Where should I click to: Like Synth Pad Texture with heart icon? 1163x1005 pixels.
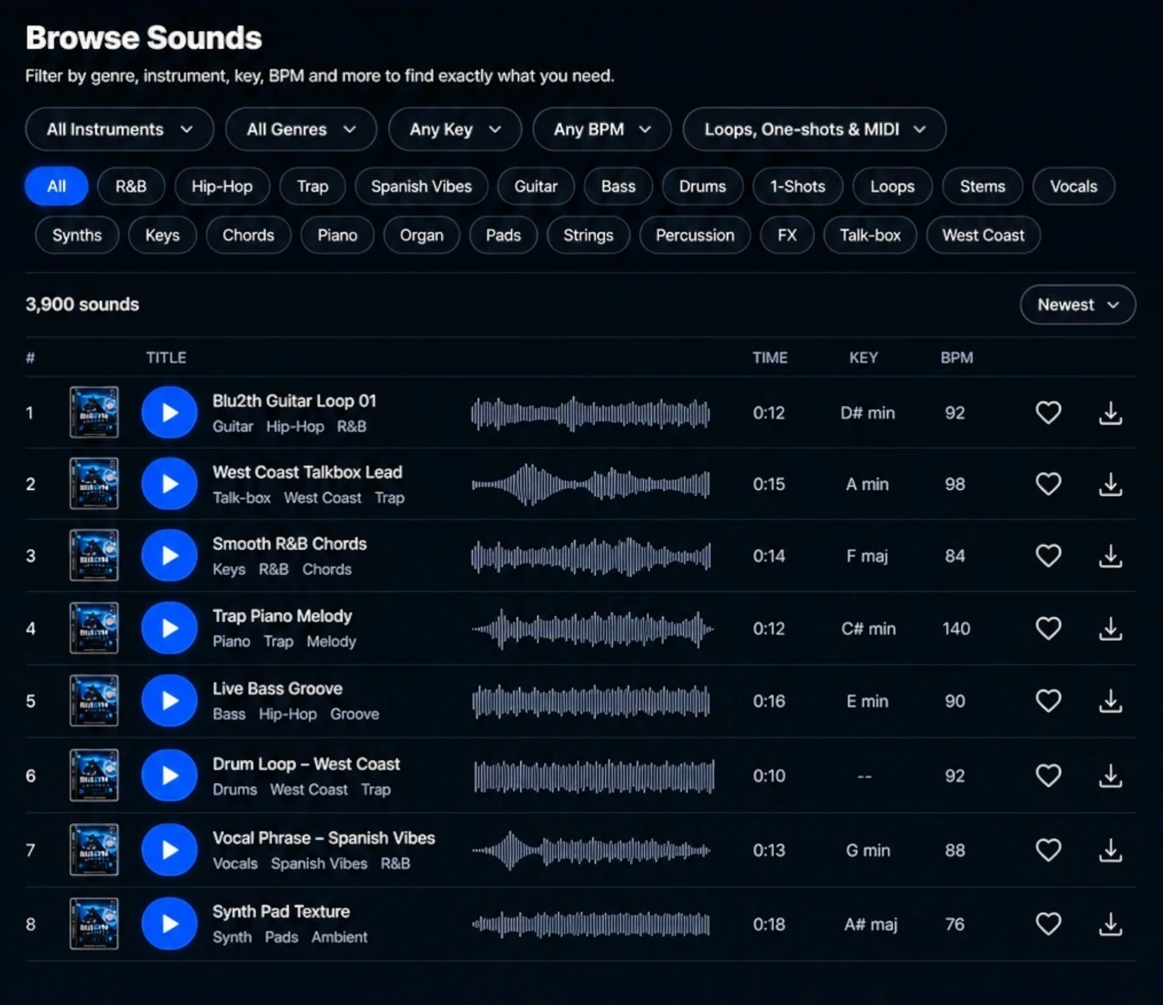click(x=1048, y=924)
